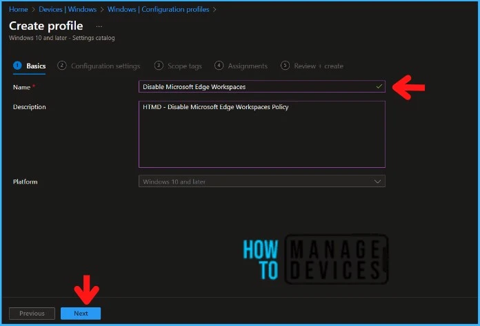Open the Home breadcrumb link
The height and width of the screenshot is (326, 480).
click(x=19, y=10)
